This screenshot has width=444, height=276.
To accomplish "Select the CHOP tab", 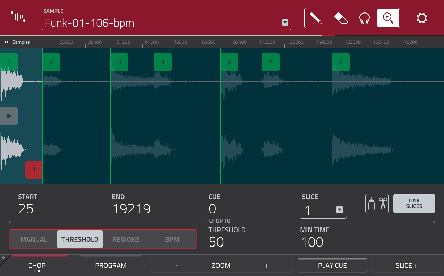I will click(x=37, y=265).
